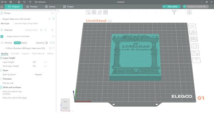Switch Process scope to Objects
The width and height of the screenshot is (214, 113).
pyautogui.click(x=24, y=43)
